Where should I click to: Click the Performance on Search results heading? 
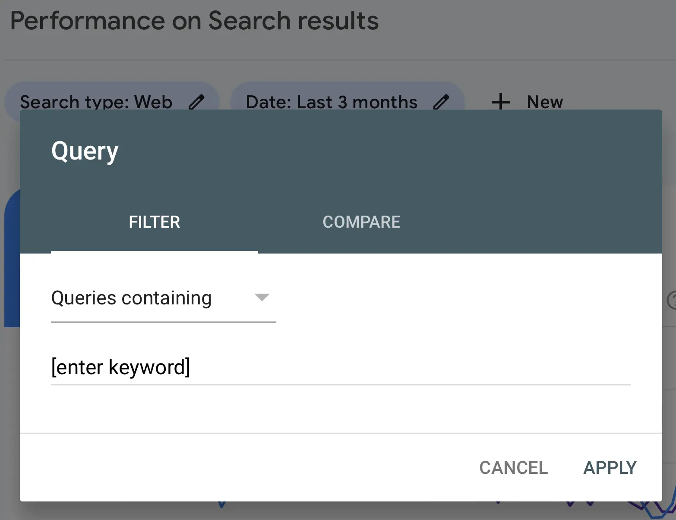[194, 21]
